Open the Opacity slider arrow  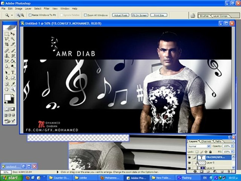tap(232, 146)
